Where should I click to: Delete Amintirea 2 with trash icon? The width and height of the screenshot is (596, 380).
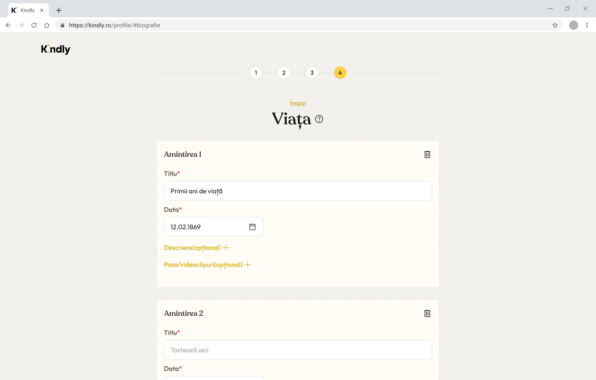(x=427, y=313)
